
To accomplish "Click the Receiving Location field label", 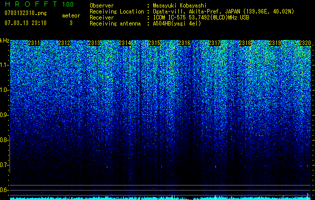I will click(x=117, y=11).
